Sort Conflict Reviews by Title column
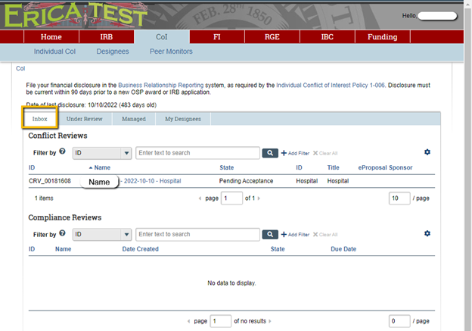 [x=334, y=167]
